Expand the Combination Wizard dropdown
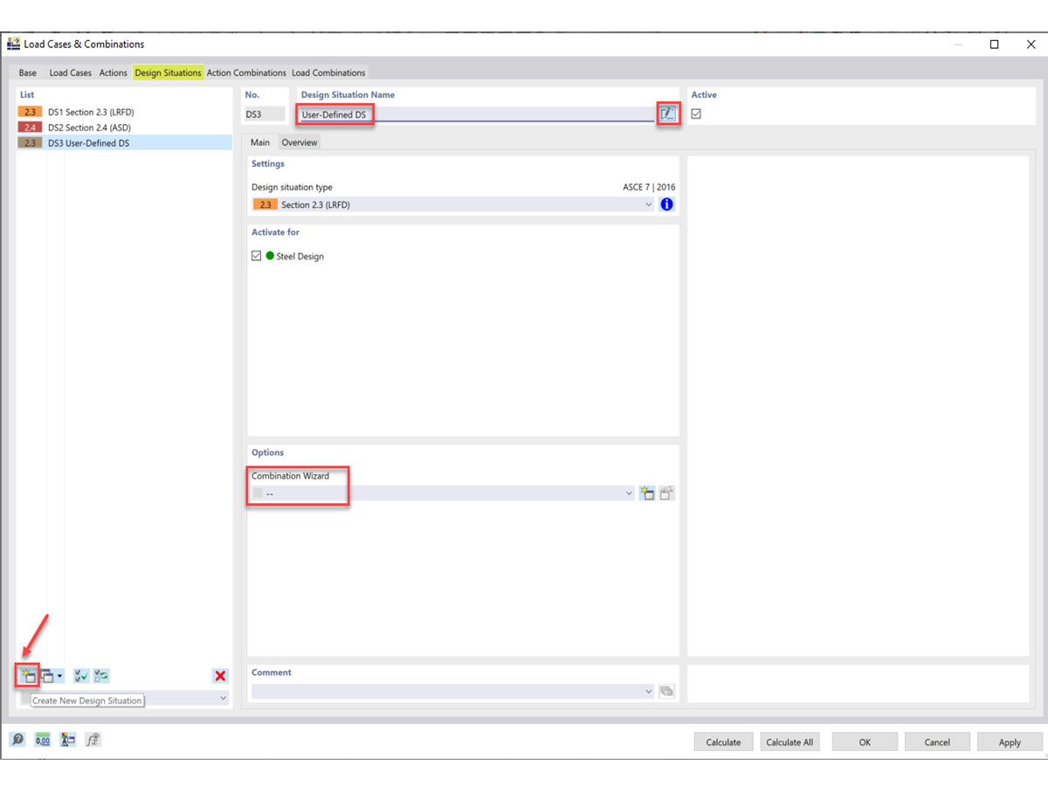The image size is (1048, 786). (x=628, y=493)
